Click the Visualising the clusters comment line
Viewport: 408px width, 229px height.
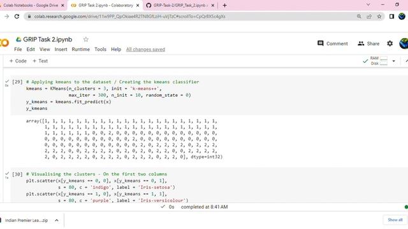coord(96,174)
